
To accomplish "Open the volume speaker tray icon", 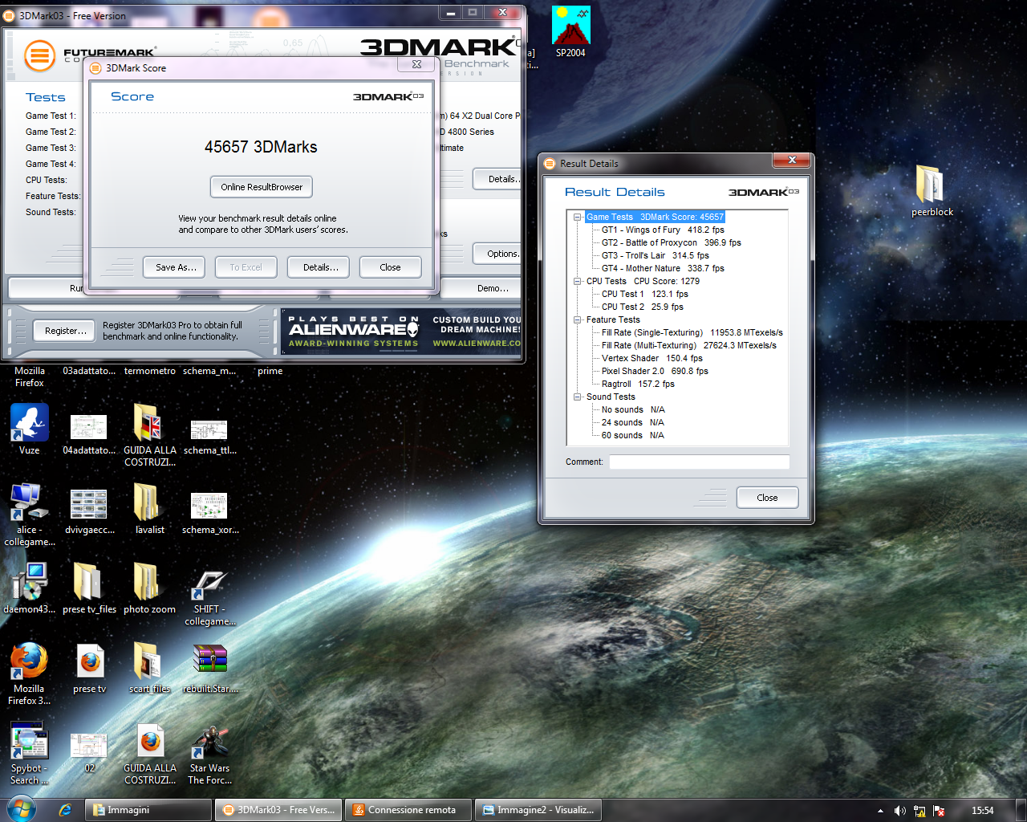I will point(899,811).
